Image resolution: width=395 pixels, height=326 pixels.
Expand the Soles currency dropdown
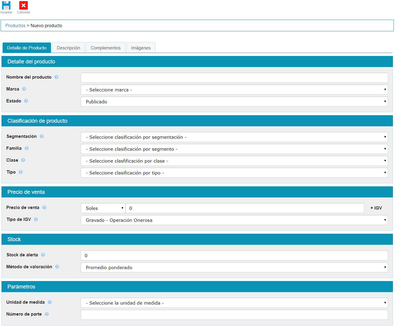pos(103,208)
